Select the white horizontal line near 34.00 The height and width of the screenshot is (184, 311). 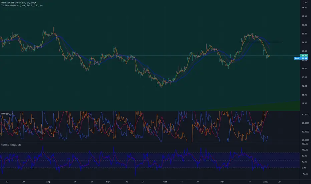click(260, 42)
